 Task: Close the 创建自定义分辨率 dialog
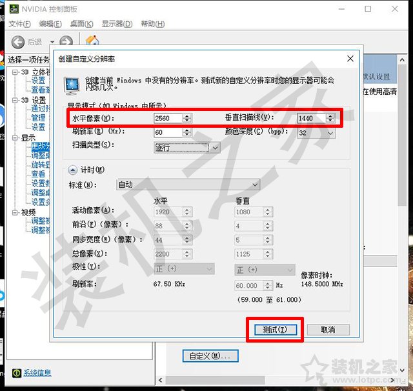point(350,59)
